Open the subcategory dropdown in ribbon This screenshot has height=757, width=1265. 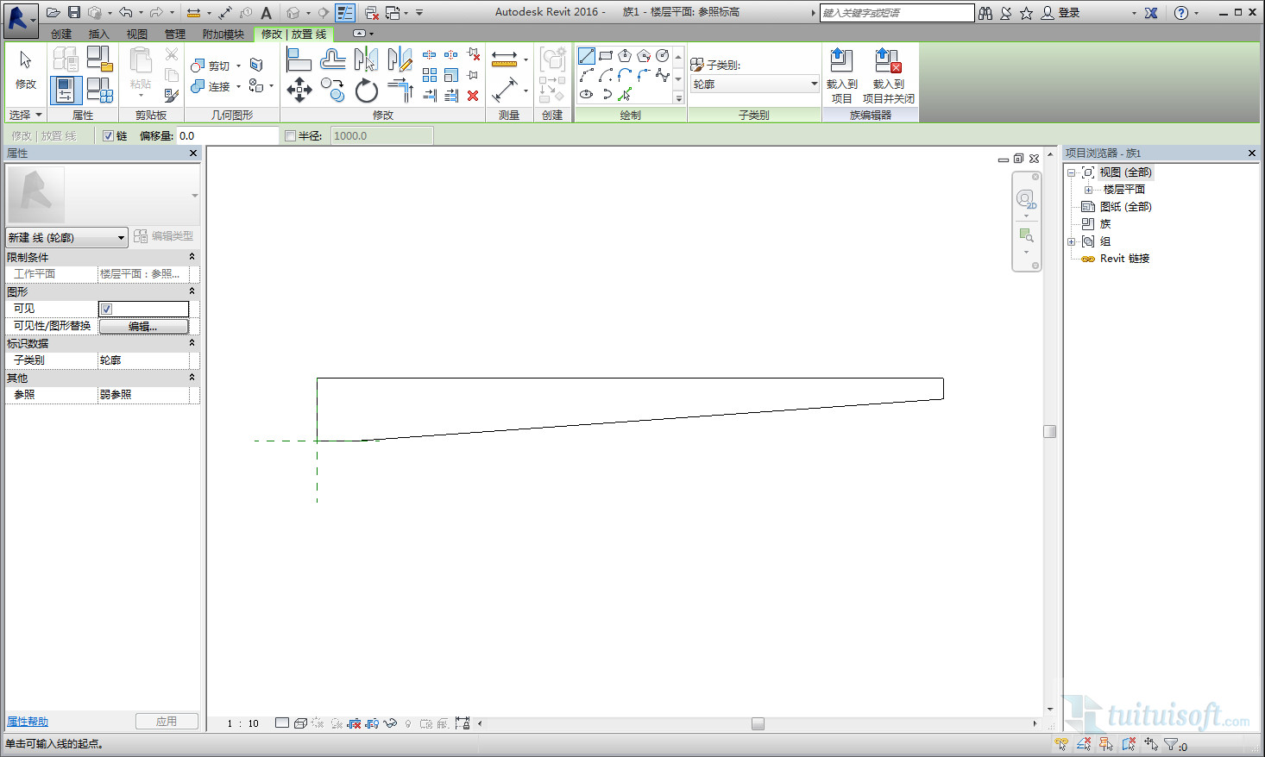coord(814,84)
